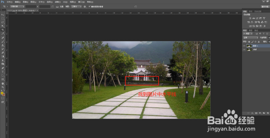The width and height of the screenshot is (270, 138).
Task: Select the Lasso tool
Action: tap(3, 22)
